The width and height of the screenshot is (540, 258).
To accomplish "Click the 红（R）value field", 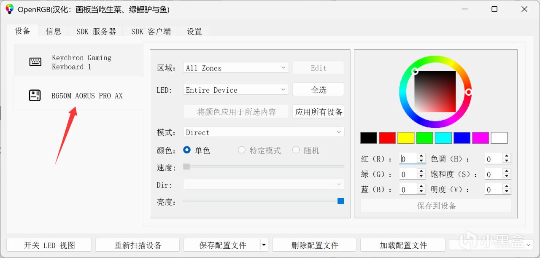I will tap(408, 159).
